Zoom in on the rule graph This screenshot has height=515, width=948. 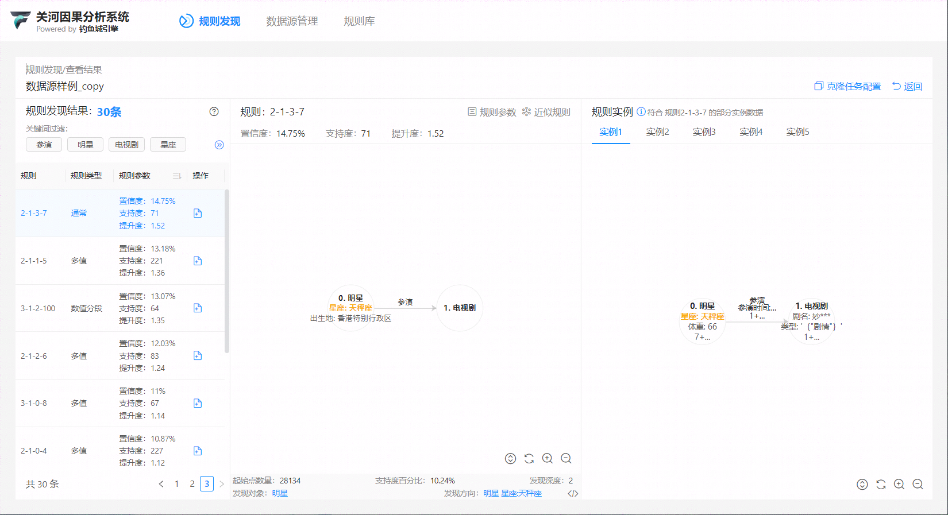click(548, 458)
